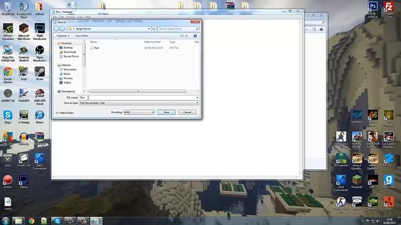Screen dimensions: 401x225
Task: Open the Save as type dropdown
Action: tap(139, 102)
